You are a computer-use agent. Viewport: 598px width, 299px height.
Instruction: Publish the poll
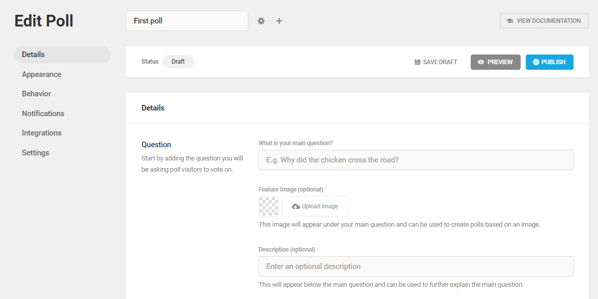[550, 62]
